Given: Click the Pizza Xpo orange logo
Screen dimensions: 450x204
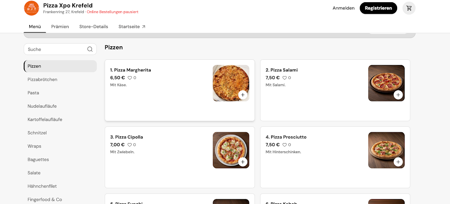Looking at the screenshot, I should click(31, 8).
